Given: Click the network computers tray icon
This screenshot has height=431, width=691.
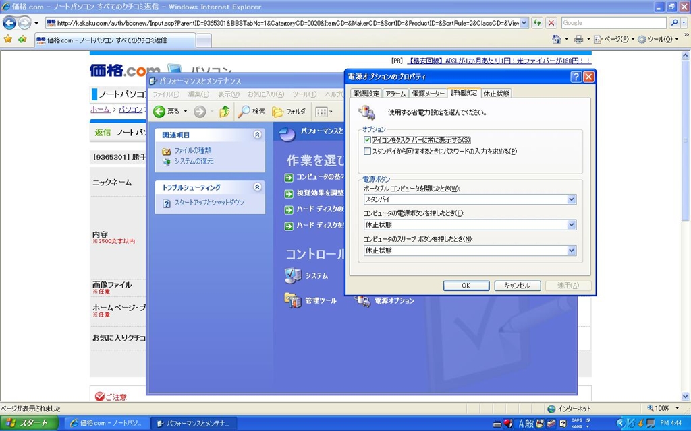Looking at the screenshot, I should [650, 423].
